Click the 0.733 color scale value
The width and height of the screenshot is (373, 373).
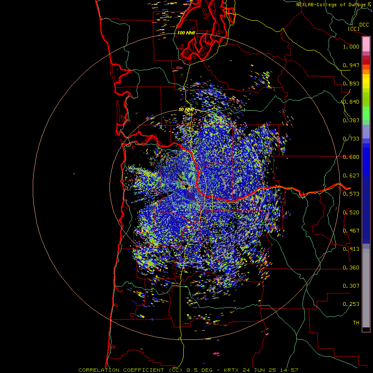coord(351,139)
